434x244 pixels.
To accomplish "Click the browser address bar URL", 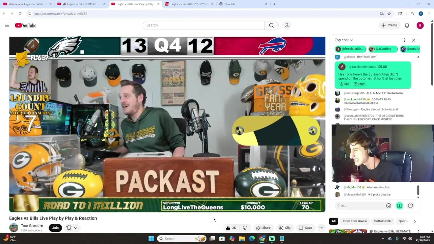I will [61, 14].
